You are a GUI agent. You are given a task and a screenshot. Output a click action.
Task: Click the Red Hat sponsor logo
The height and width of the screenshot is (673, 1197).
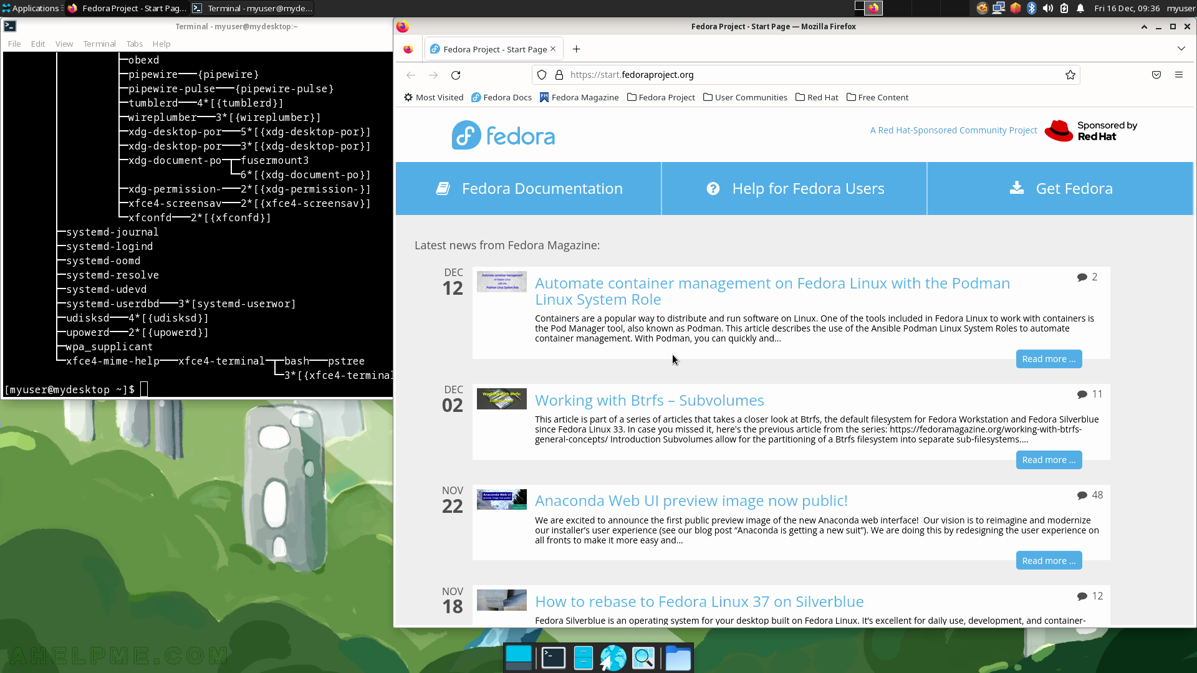tap(1091, 131)
